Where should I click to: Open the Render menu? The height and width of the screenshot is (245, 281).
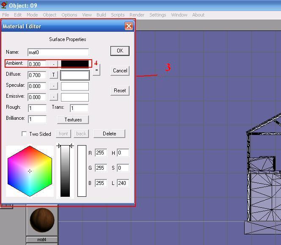pyautogui.click(x=137, y=15)
